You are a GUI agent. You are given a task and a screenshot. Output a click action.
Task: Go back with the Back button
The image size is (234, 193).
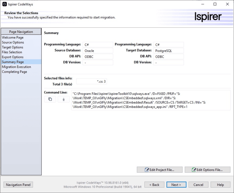[x=154, y=185]
